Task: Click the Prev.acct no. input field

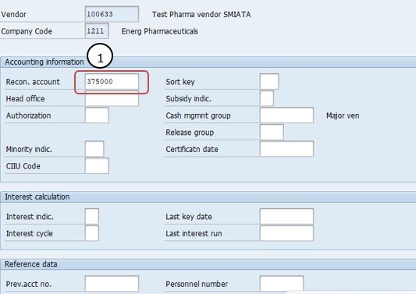Action: [x=112, y=284]
